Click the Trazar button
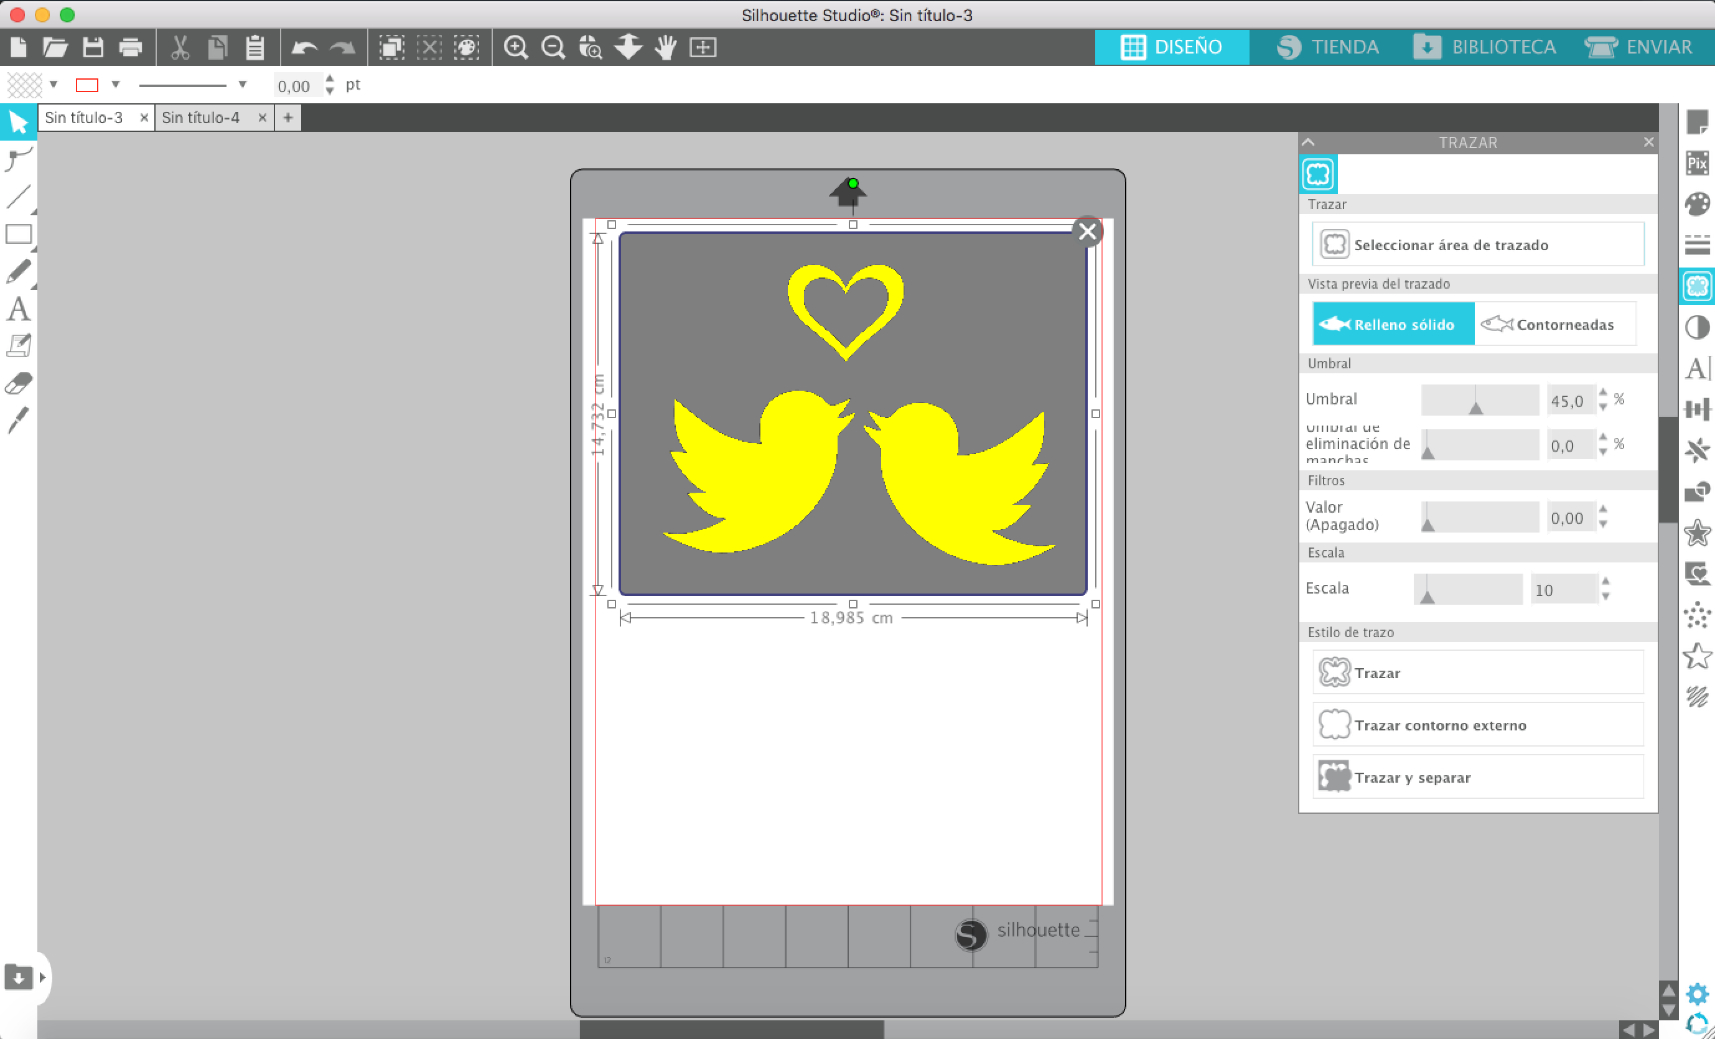This screenshot has height=1039, width=1715. [1479, 673]
